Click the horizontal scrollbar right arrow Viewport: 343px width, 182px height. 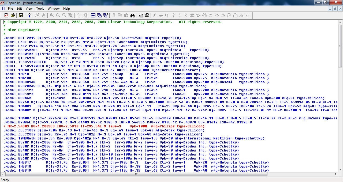point(336,174)
